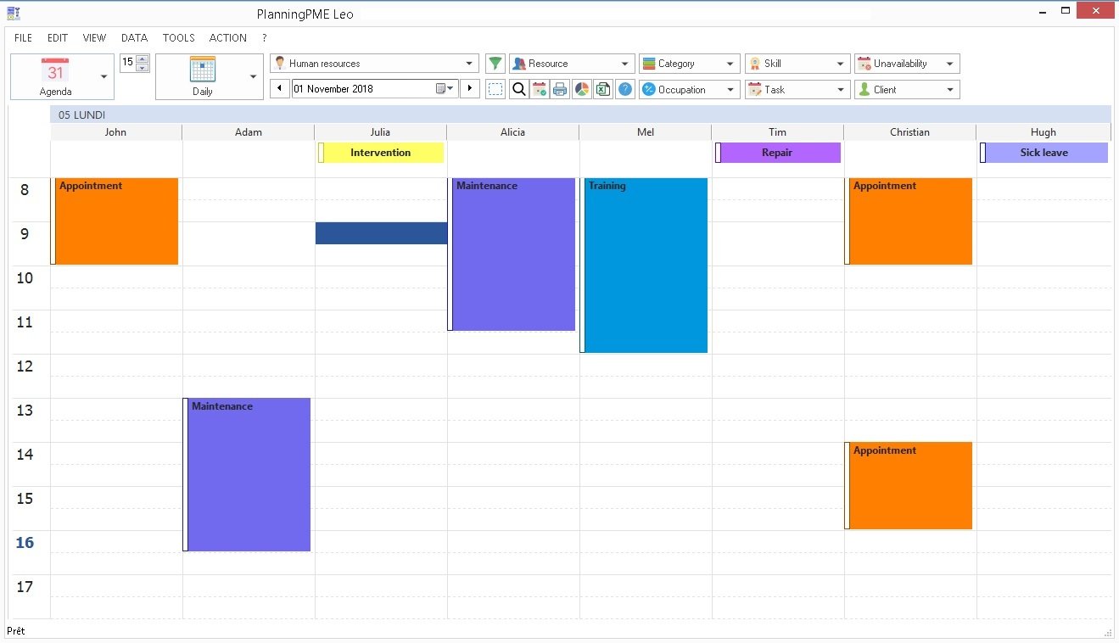This screenshot has width=1119, height=643.
Task: Go to next date arrow
Action: click(470, 88)
